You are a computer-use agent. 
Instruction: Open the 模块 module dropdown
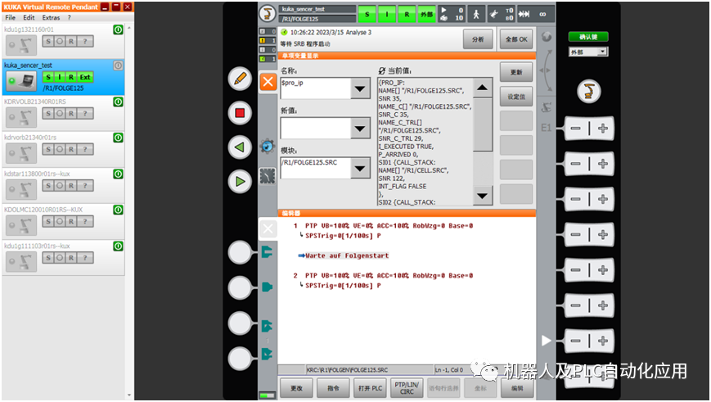[360, 168]
